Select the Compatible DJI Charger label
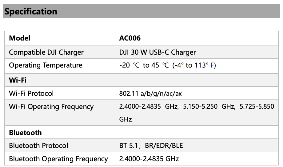Viewport: 283px width, 167px height. (x=46, y=52)
